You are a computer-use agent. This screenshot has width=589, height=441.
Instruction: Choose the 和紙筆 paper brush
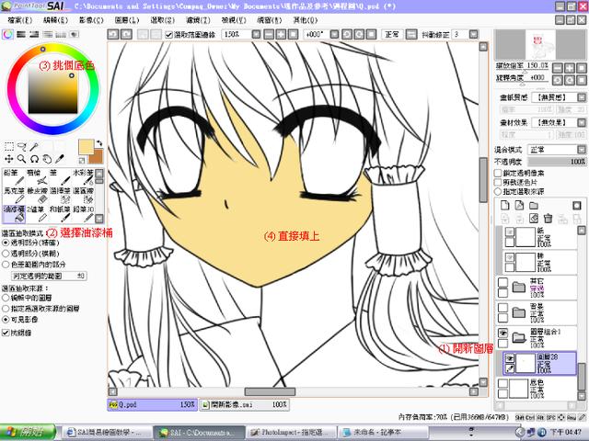point(60,213)
